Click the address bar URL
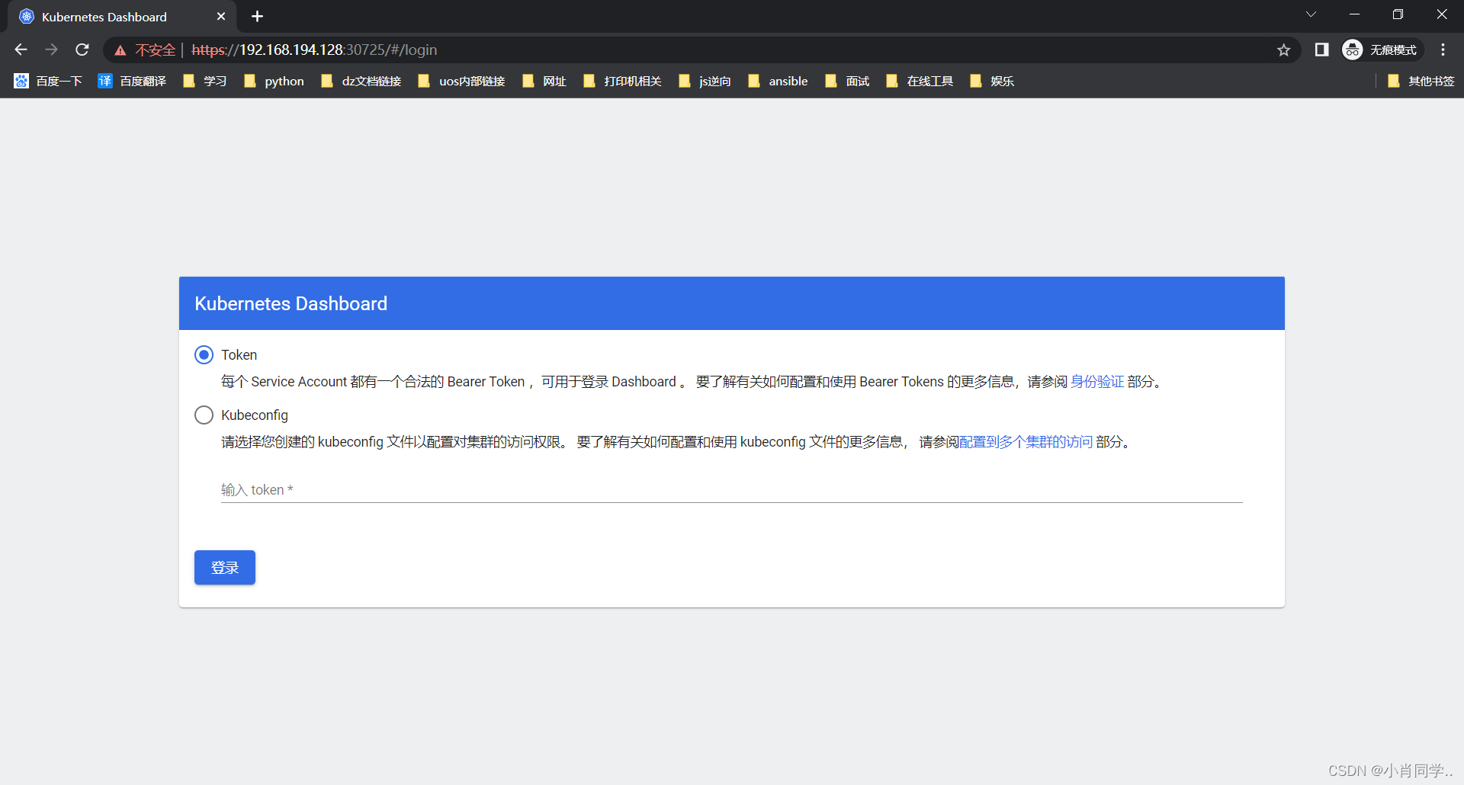This screenshot has height=785, width=1464. [x=314, y=50]
